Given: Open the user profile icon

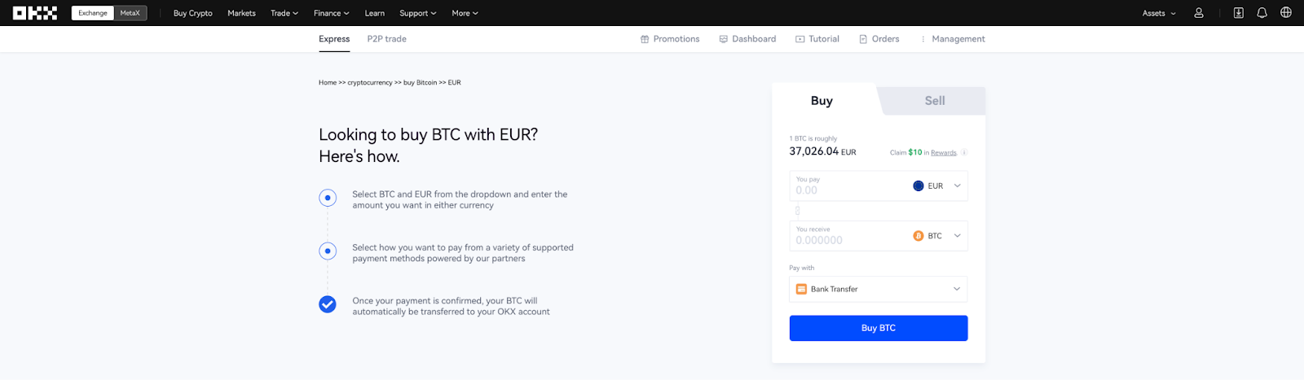Looking at the screenshot, I should [x=1199, y=13].
